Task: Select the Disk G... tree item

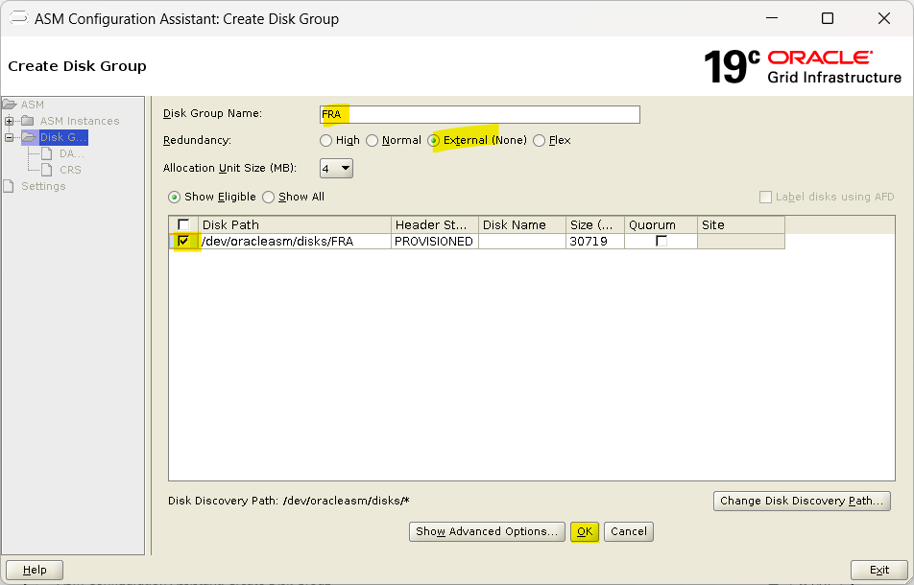Action: pos(63,137)
